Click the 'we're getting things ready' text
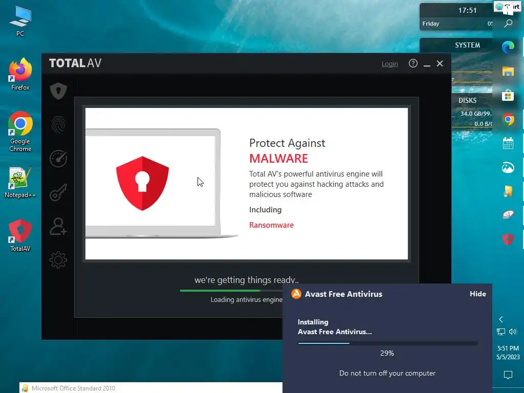The image size is (524, 393). click(x=247, y=280)
